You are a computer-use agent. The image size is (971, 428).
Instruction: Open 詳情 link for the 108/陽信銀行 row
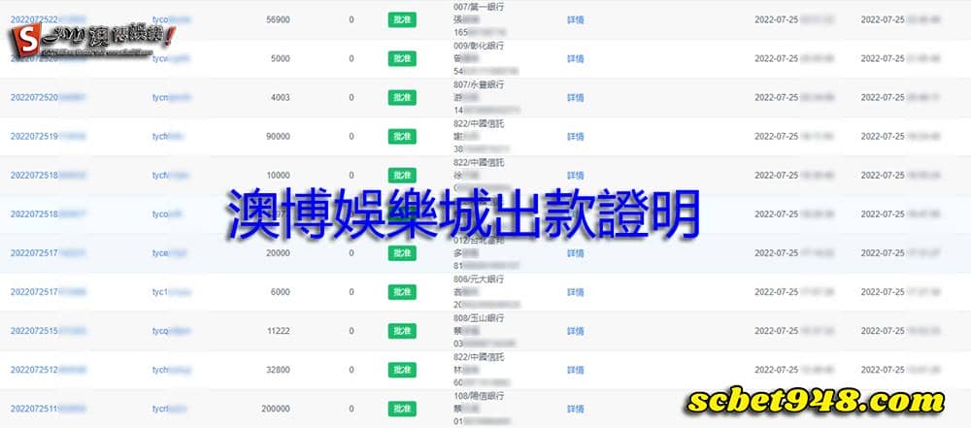(x=575, y=409)
